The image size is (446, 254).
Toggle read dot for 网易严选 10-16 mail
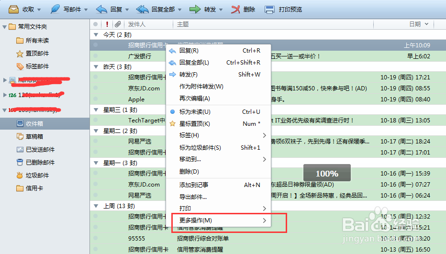tap(96, 195)
